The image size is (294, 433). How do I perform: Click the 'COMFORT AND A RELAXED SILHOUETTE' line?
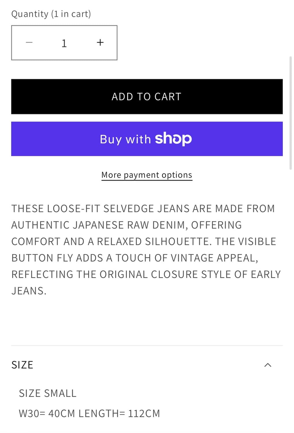144,241
